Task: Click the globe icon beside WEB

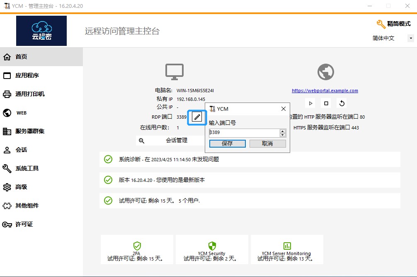Action: tap(7, 113)
